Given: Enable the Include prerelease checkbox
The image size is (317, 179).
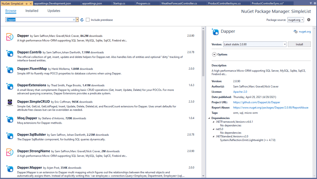Looking at the screenshot, I should pyautogui.click(x=88, y=20).
